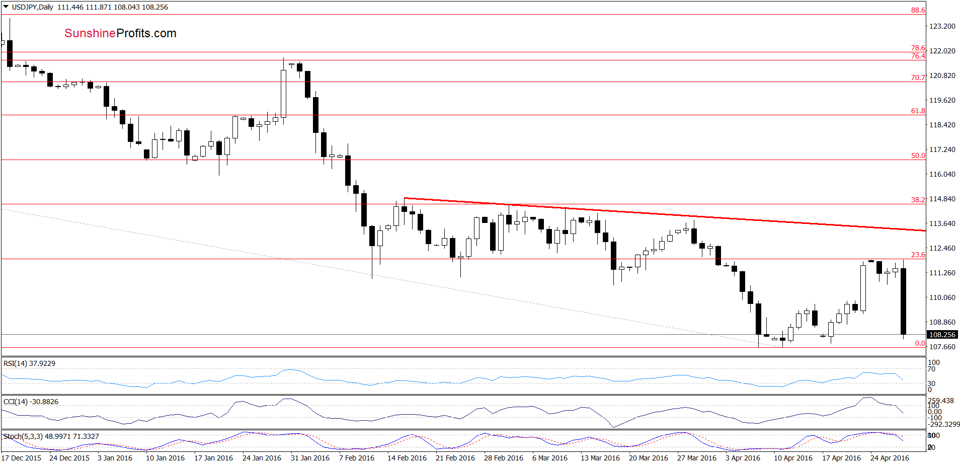Click the 17 Dec 2015 date label
960x465 pixels.
21,458
